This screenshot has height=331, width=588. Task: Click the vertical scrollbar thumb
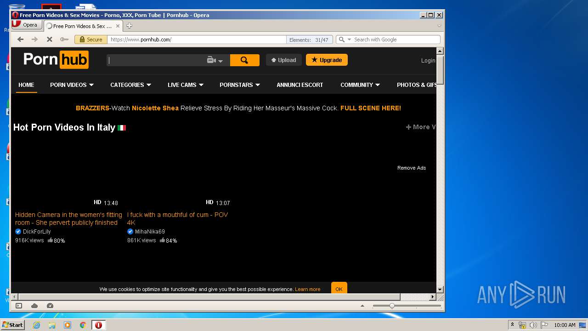(440, 70)
